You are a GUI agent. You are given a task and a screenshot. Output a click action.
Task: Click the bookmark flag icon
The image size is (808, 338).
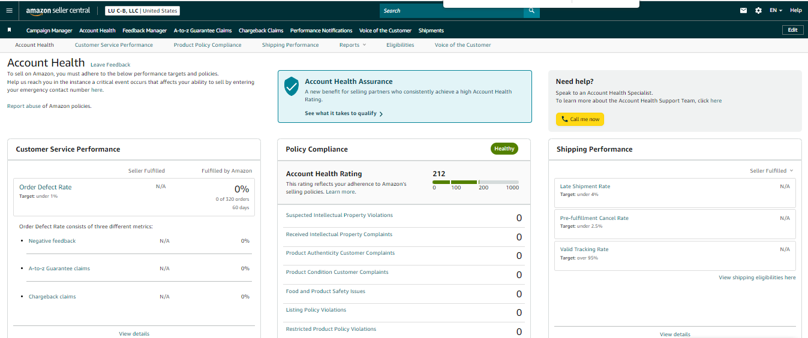click(9, 29)
